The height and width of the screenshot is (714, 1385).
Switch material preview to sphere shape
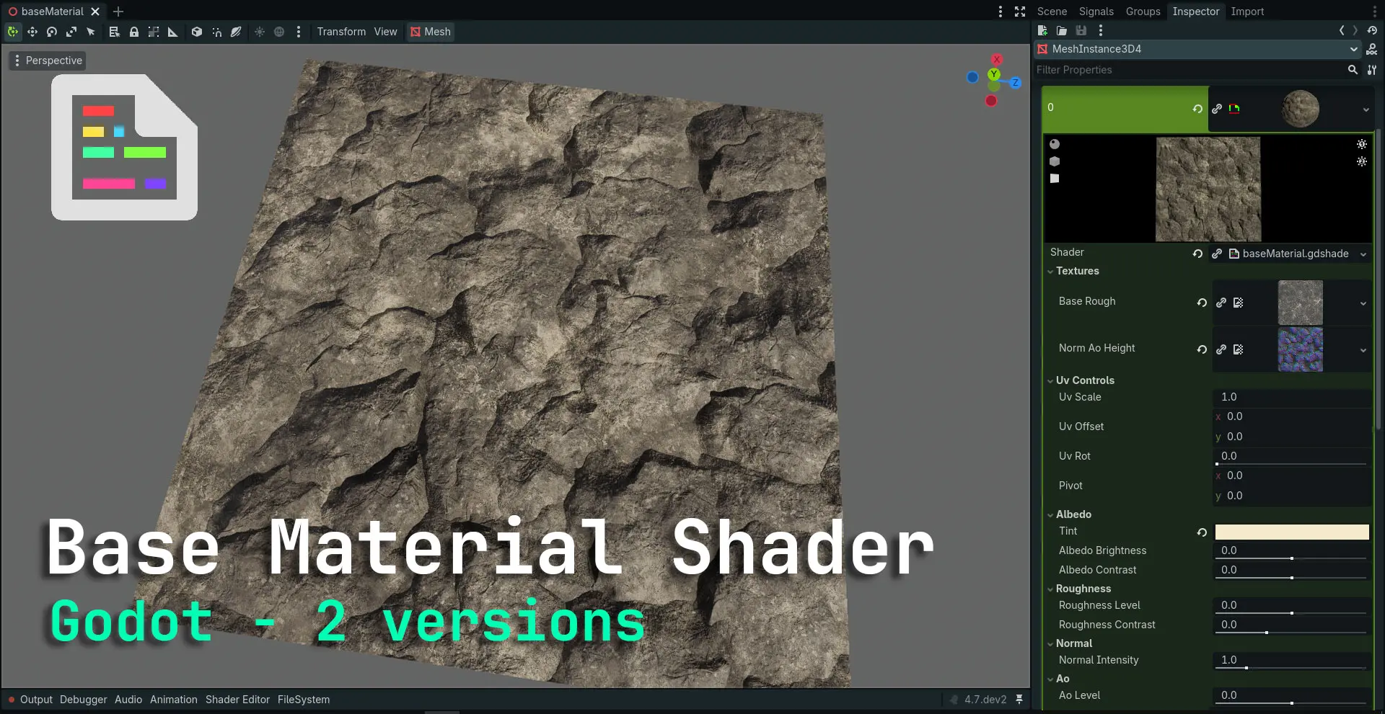[1055, 144]
